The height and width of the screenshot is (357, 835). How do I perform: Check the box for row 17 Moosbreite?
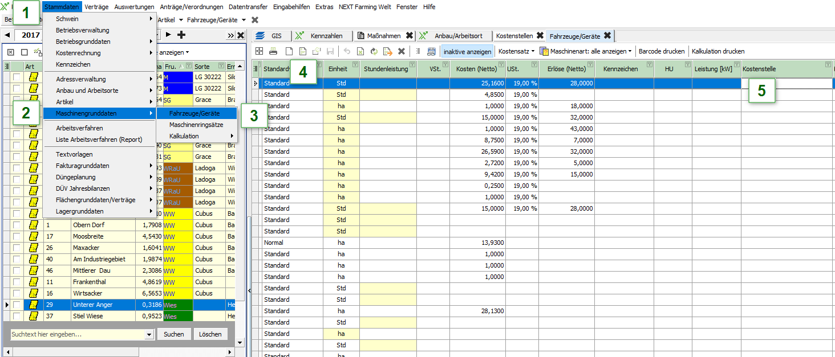click(17, 237)
